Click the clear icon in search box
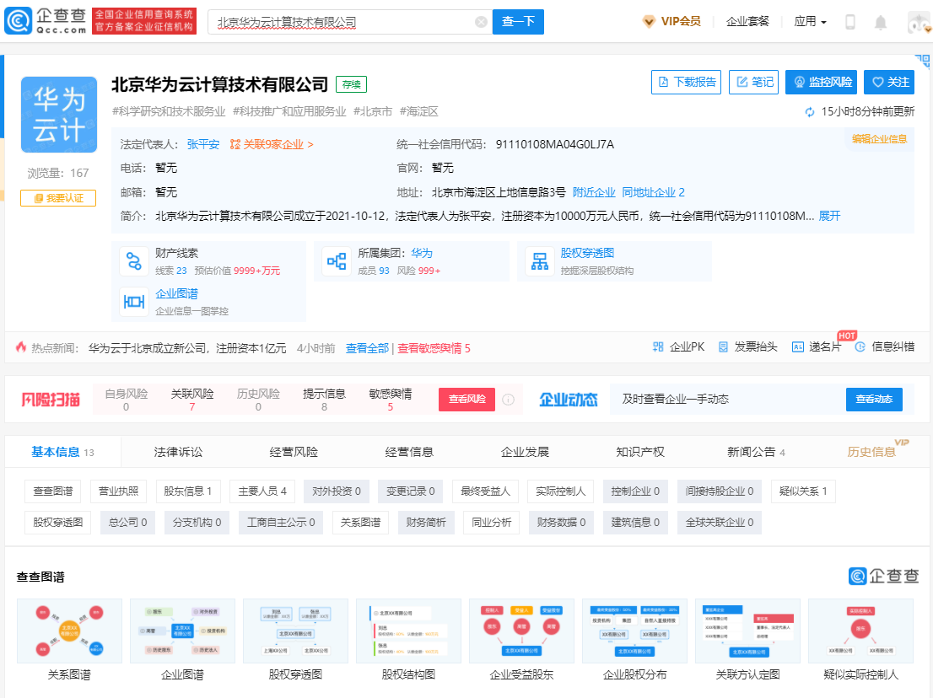 481,22
